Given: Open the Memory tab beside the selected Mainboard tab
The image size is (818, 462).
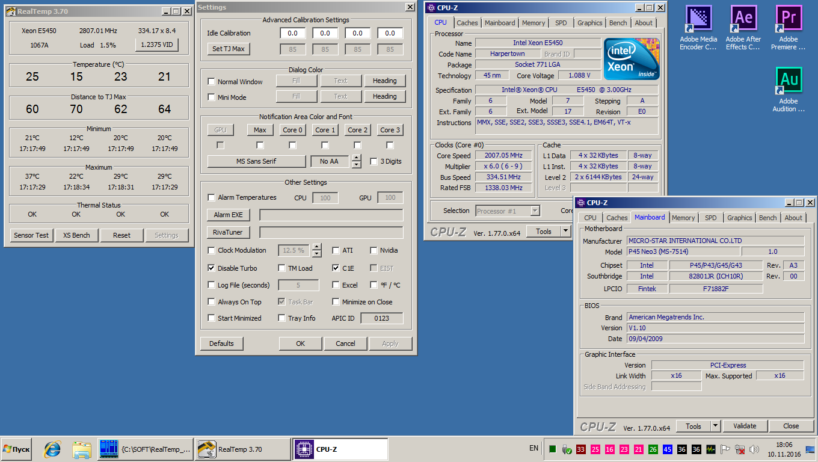Looking at the screenshot, I should [x=683, y=218].
